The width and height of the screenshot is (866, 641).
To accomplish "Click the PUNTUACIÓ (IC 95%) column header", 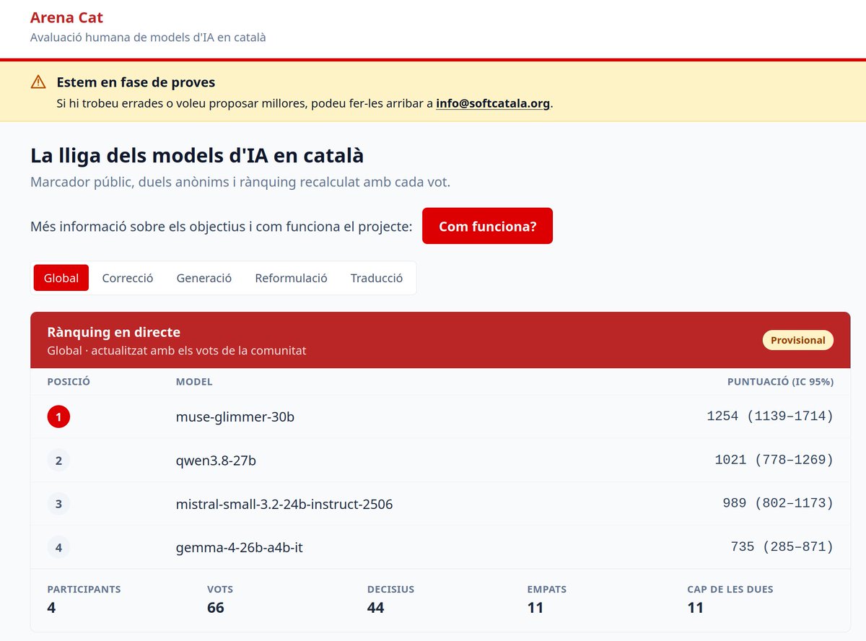I will point(780,382).
